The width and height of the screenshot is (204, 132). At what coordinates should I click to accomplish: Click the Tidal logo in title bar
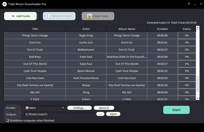pos(5,4)
